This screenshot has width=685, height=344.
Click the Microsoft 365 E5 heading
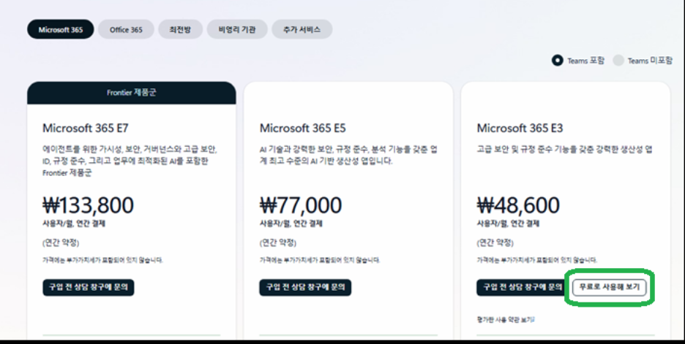tap(303, 129)
